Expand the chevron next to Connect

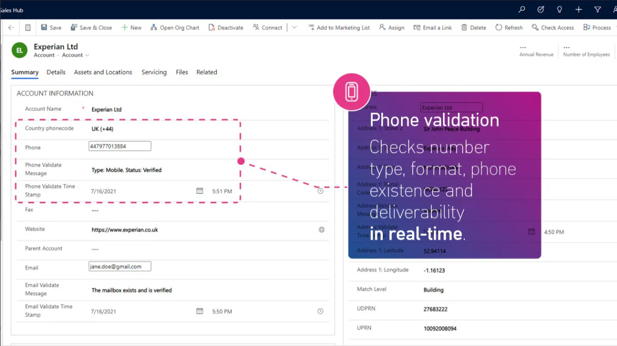coord(294,27)
